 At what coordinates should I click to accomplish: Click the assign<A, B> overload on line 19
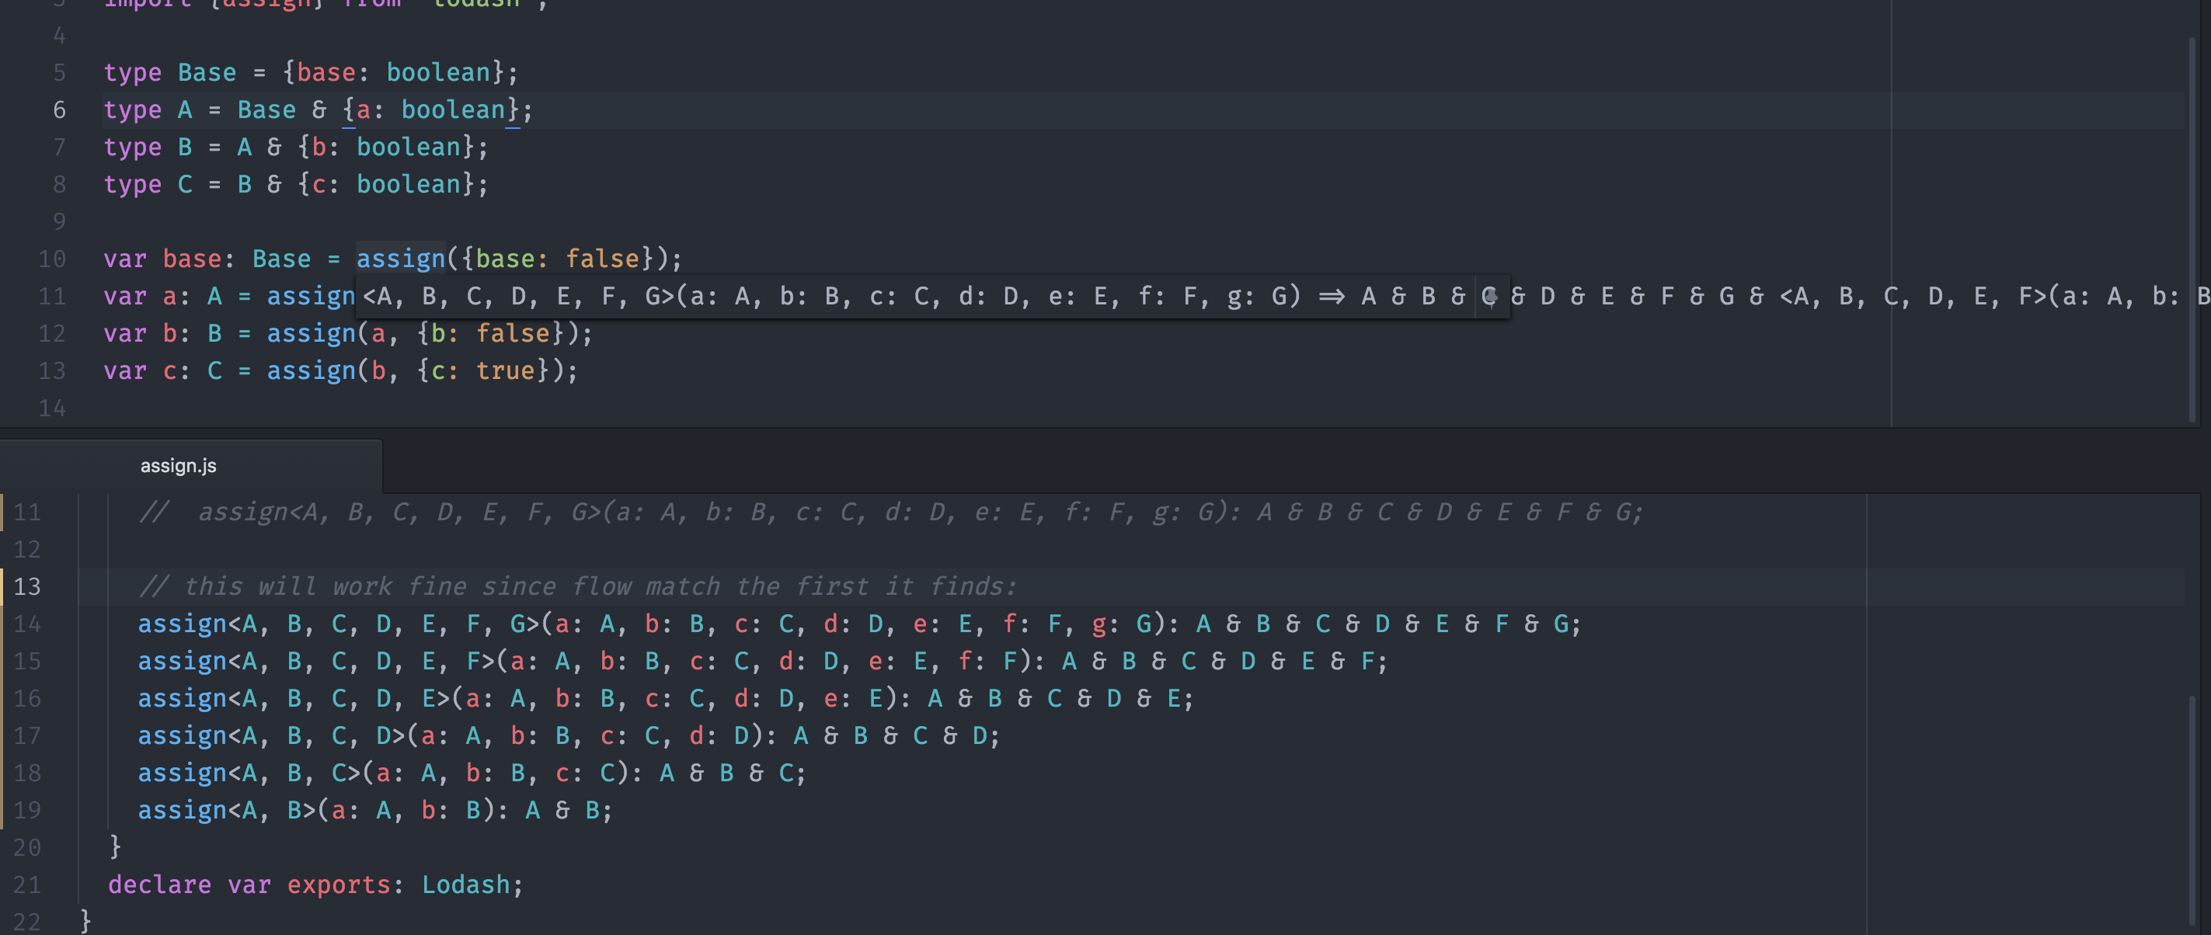374,811
